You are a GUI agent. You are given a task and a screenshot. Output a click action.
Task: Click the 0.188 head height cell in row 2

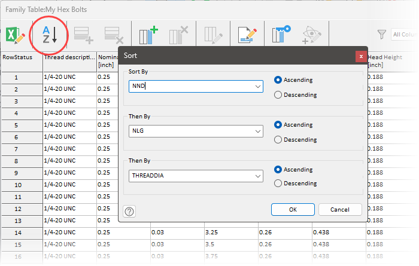[x=392, y=89]
